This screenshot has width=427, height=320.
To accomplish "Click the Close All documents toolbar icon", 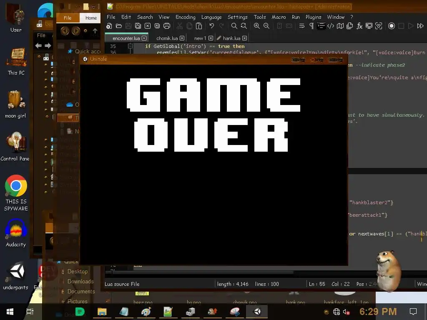I will (157, 26).
